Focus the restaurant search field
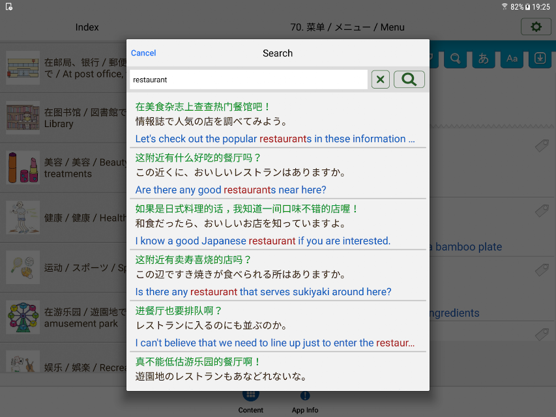The width and height of the screenshot is (556, 417). click(248, 79)
